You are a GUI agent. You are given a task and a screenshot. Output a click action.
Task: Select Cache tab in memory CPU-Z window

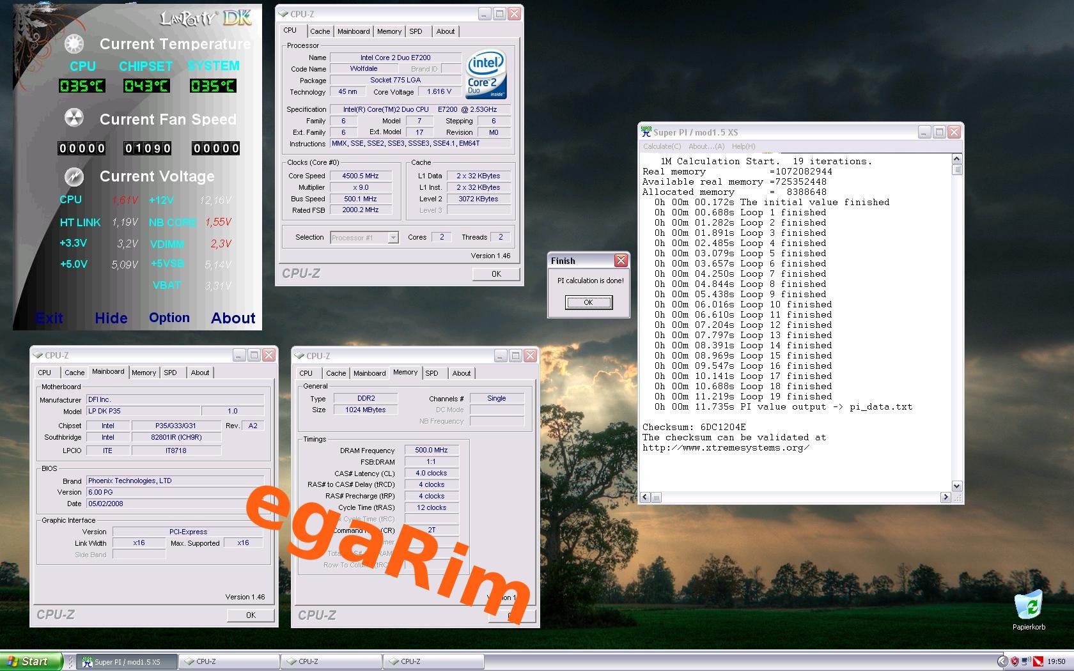[x=336, y=373]
